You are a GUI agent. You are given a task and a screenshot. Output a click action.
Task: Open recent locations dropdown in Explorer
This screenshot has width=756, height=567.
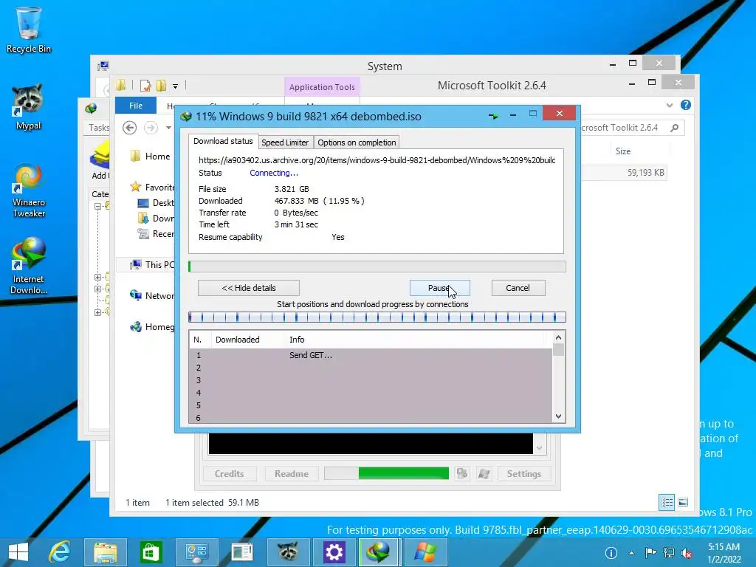(x=168, y=128)
